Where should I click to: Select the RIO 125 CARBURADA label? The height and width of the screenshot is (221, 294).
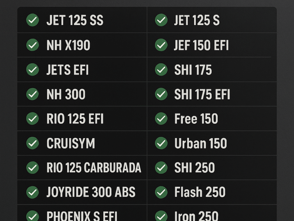click(x=94, y=168)
